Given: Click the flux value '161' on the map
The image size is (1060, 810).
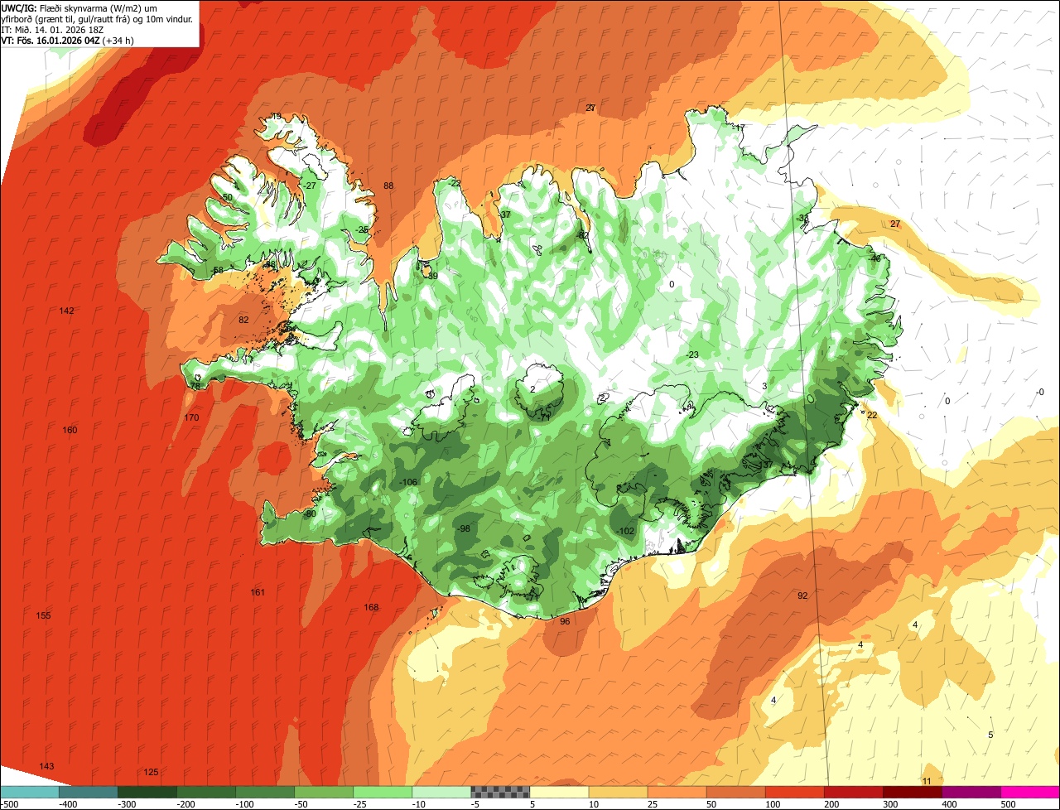Looking at the screenshot, I should pos(258,593).
